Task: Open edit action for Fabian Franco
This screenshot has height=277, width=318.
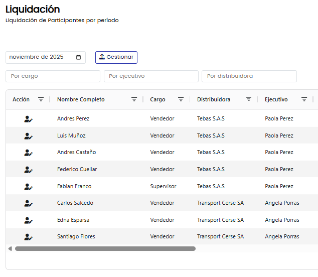Action: [28, 187]
